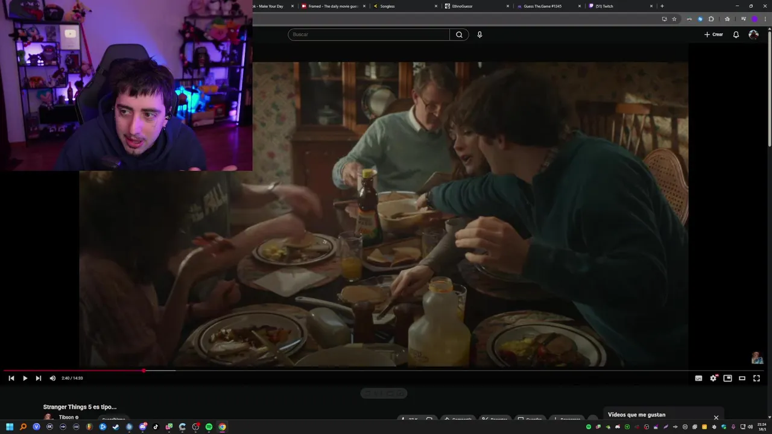Focus the Buscar search field
This screenshot has width=772, height=434.
coord(369,34)
